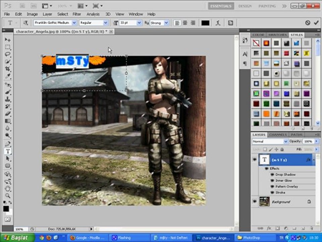
Task: Select the History Brush tool
Action: click(x=8, y=107)
